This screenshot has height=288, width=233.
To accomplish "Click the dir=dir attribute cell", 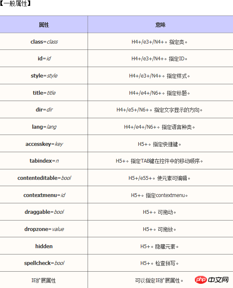I will (44, 109).
